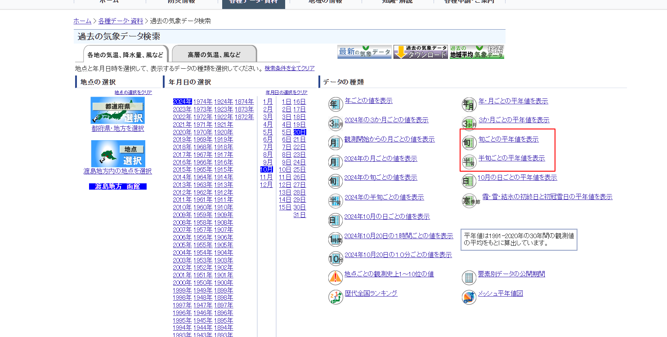Image resolution: width=667 pixels, height=337 pixels.
Task: Click the 歴代全国ランキング icon
Action: (x=336, y=297)
